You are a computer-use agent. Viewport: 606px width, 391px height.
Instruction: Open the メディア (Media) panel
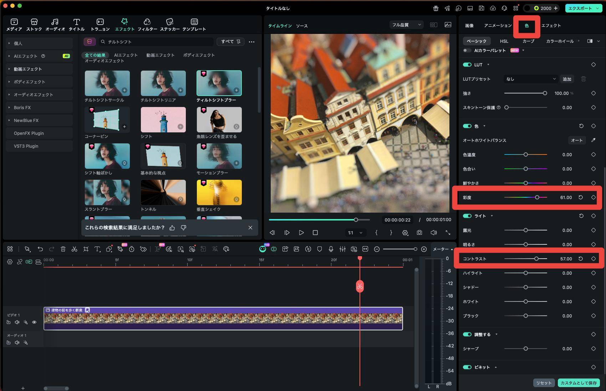(14, 25)
